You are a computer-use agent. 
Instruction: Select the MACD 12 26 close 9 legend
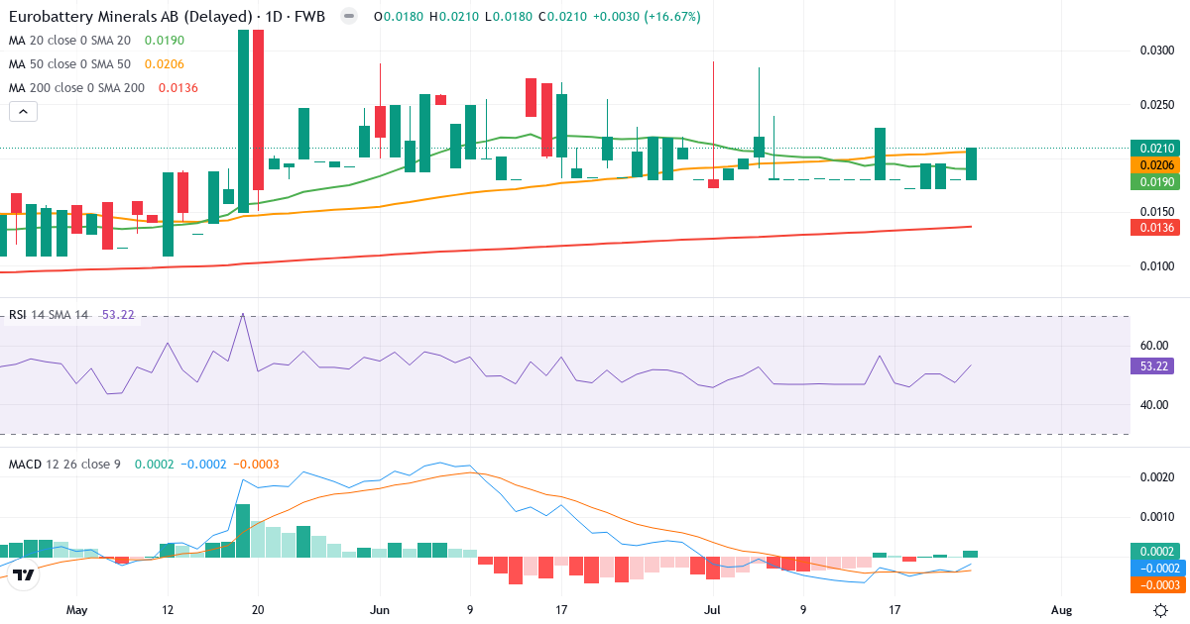[x=64, y=464]
